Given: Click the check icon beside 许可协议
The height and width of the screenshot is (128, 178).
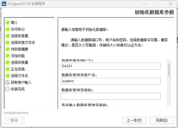Looking at the screenshot, I should coord(8,29).
